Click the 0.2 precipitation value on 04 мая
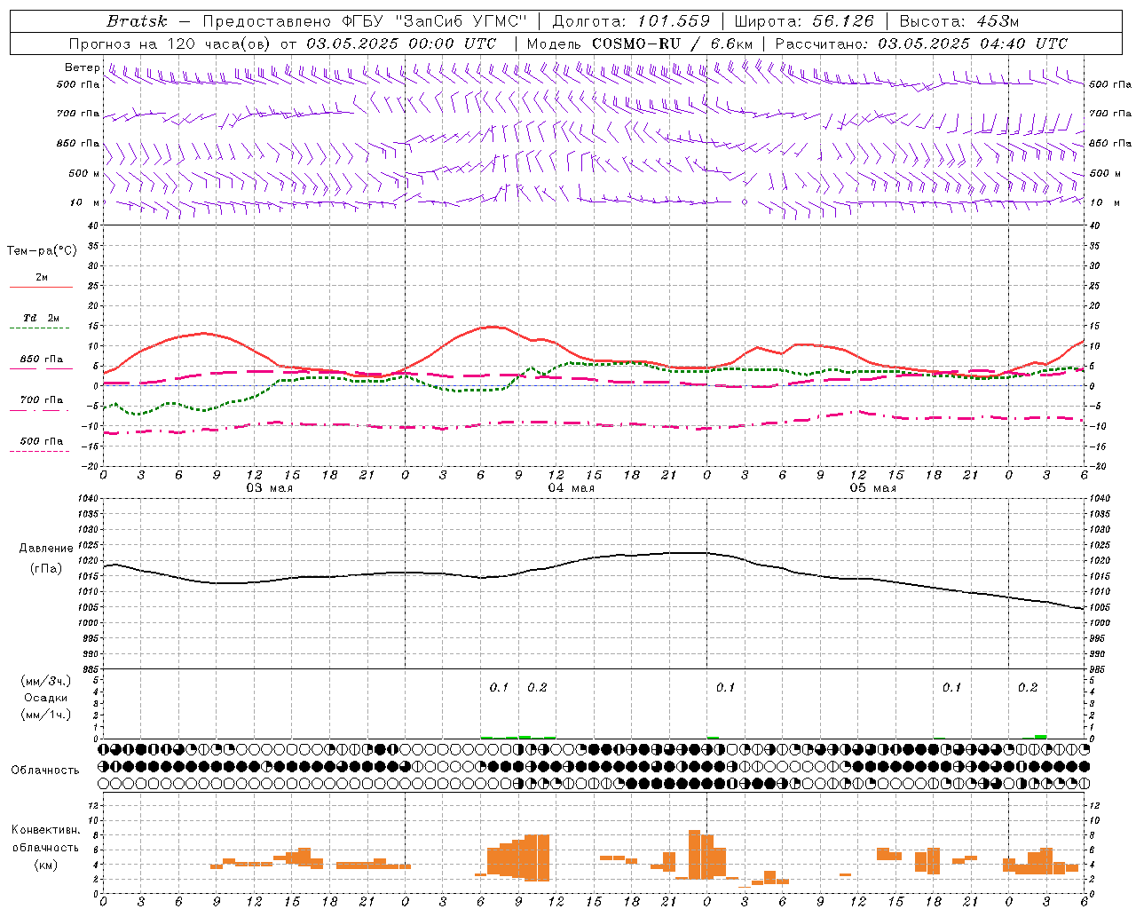 pos(537,687)
